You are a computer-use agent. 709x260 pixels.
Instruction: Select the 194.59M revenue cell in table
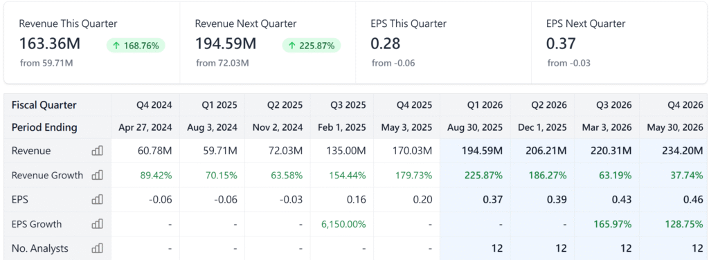click(x=482, y=151)
